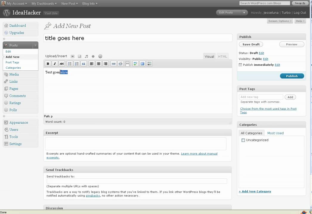
Task: Click the Media sidebar icon
Action: (6, 75)
